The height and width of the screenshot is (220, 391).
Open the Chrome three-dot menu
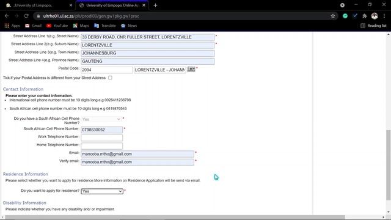tap(384, 16)
